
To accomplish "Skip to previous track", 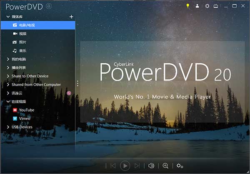I will pos(113,166).
